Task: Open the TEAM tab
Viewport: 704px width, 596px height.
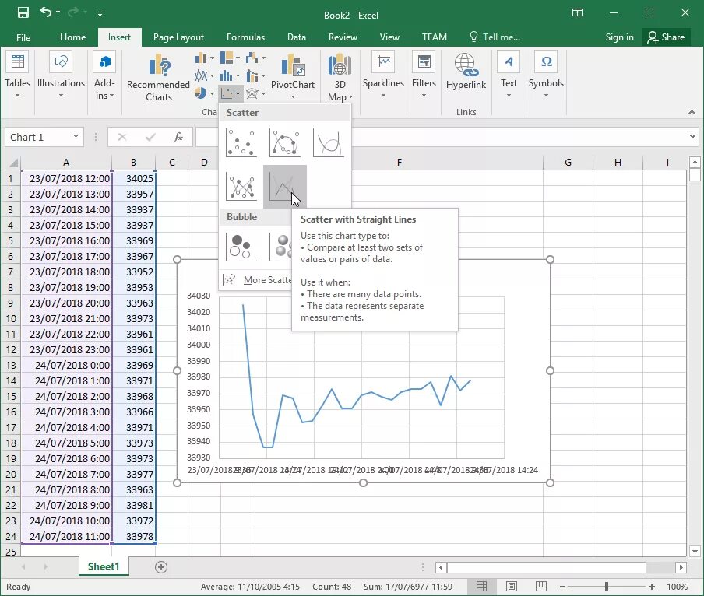Action: click(435, 37)
